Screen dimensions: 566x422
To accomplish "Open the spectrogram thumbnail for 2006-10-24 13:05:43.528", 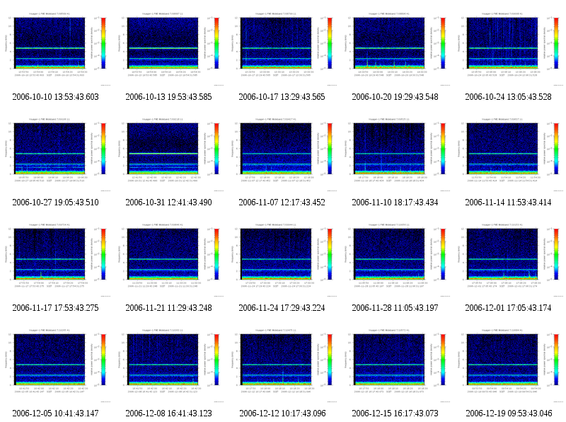I will [x=510, y=48].
